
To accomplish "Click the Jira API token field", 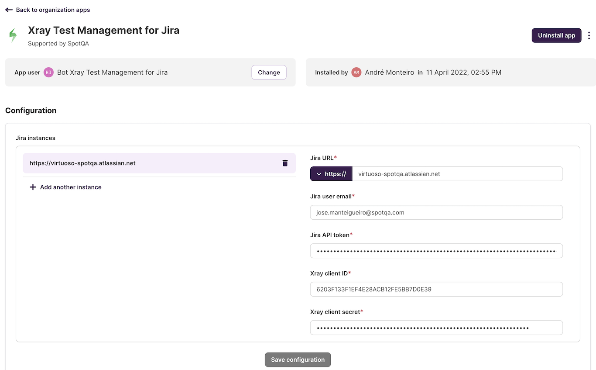I will [436, 251].
